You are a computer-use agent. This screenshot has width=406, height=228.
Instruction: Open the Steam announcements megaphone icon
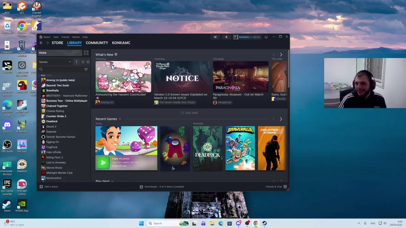pyautogui.click(x=215, y=37)
